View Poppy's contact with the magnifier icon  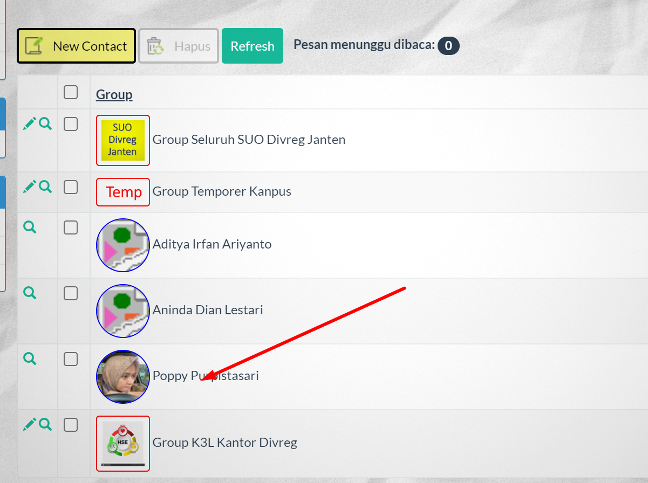coord(30,358)
